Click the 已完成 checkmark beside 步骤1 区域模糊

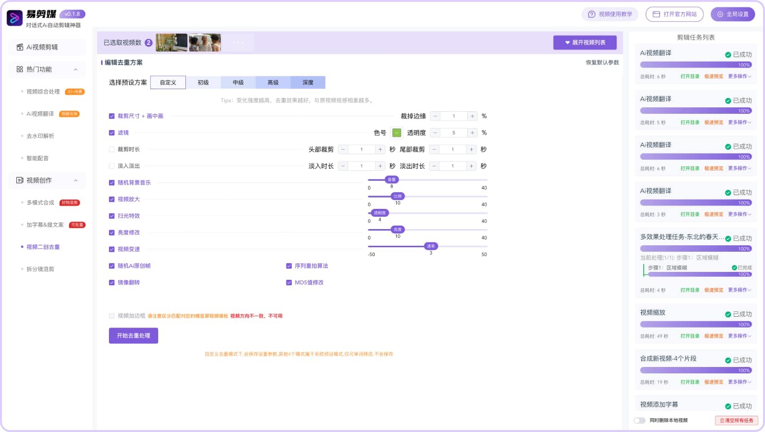[734, 268]
